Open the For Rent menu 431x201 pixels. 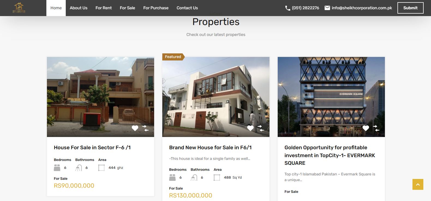click(x=103, y=8)
